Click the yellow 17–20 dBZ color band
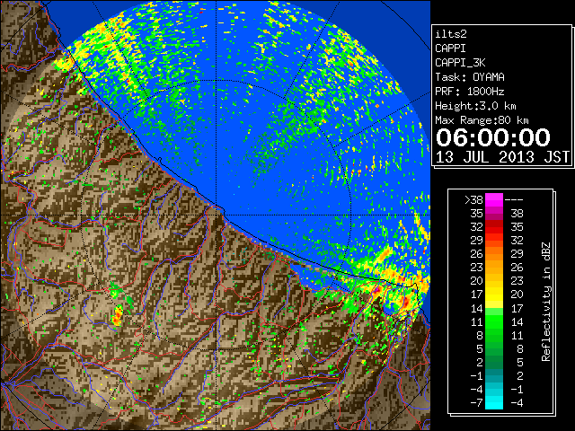This screenshot has width=575, height=431. (x=494, y=295)
